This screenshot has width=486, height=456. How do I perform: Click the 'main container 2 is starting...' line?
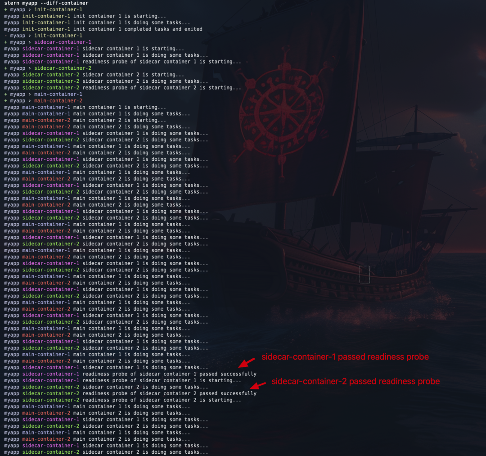(85, 120)
